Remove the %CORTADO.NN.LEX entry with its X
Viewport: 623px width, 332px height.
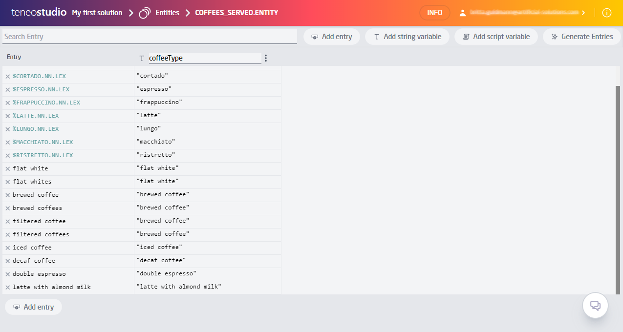point(8,76)
